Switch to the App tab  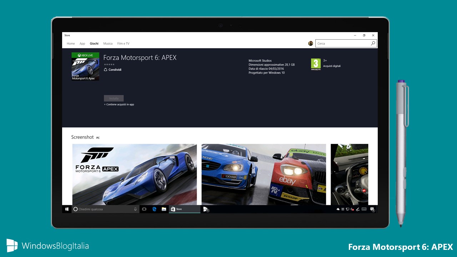click(x=82, y=44)
